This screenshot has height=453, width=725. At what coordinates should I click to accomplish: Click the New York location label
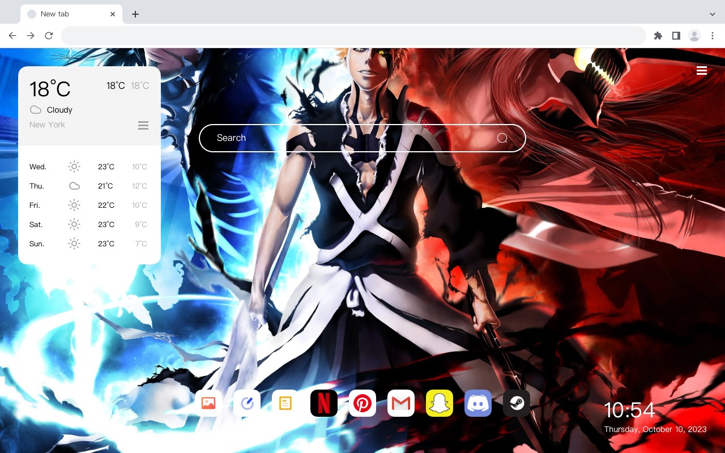point(47,125)
